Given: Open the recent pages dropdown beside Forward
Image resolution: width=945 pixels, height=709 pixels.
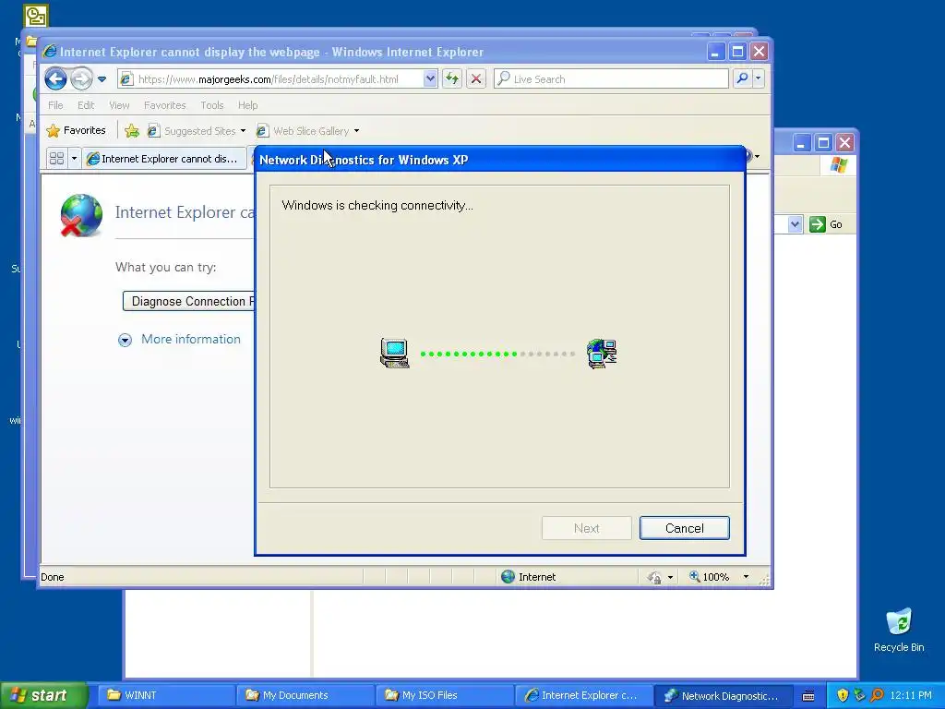Looking at the screenshot, I should coord(102,79).
